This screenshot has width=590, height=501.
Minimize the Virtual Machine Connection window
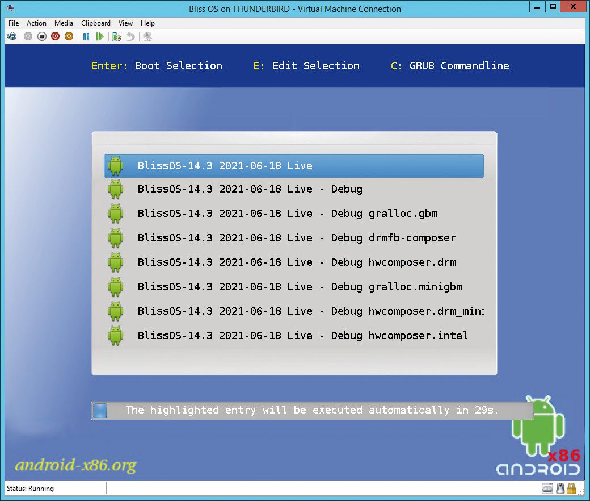click(x=537, y=6)
